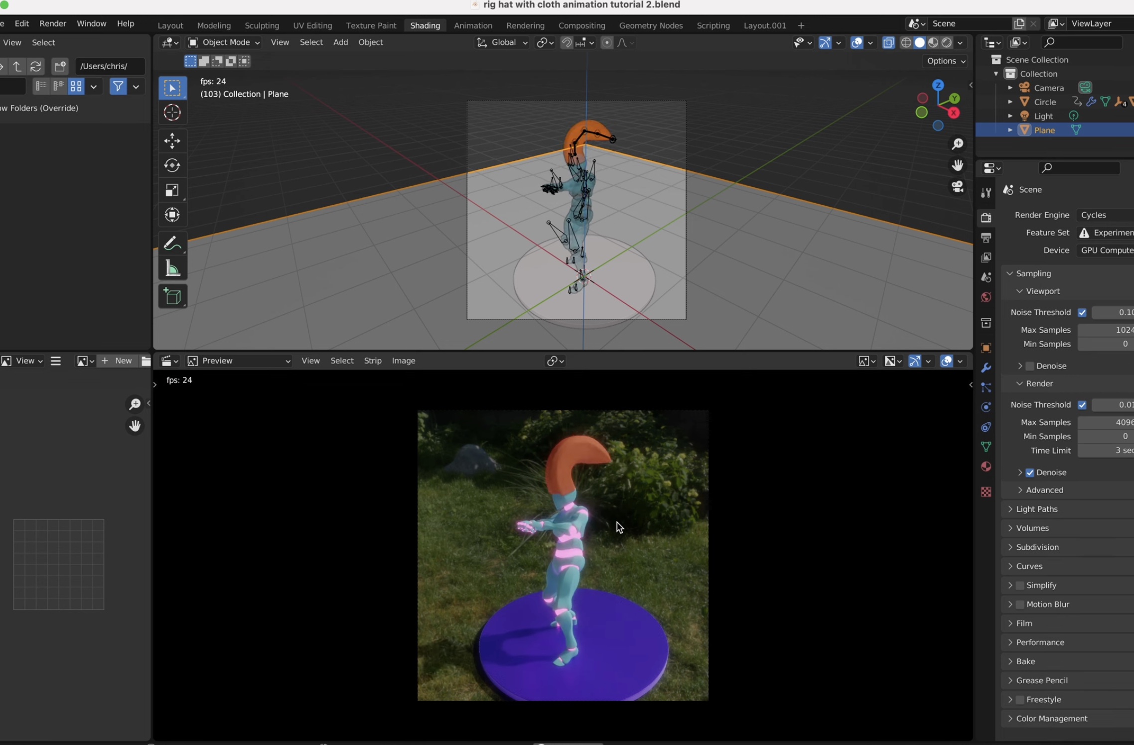Select the Move tool in the viewport toolbar
This screenshot has width=1134, height=745.
tap(172, 141)
